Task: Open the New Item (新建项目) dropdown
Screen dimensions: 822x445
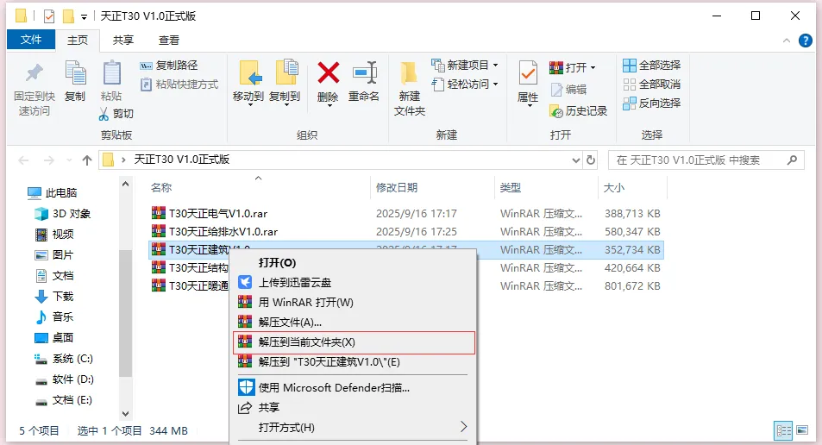Action: [x=495, y=66]
